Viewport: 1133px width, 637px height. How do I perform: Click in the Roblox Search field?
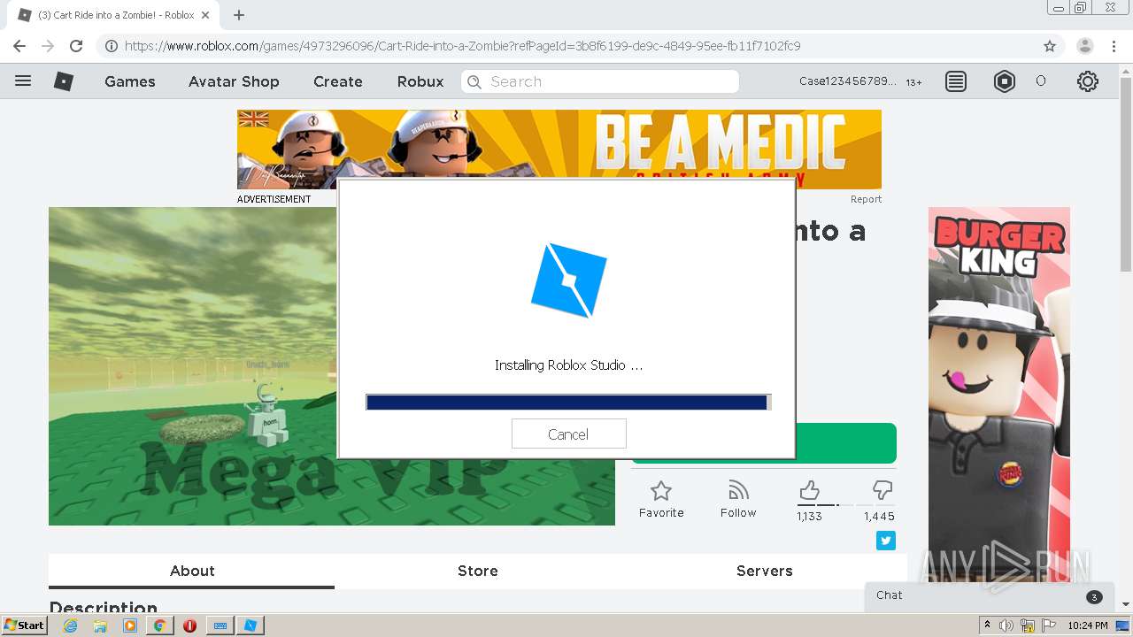[x=600, y=81]
